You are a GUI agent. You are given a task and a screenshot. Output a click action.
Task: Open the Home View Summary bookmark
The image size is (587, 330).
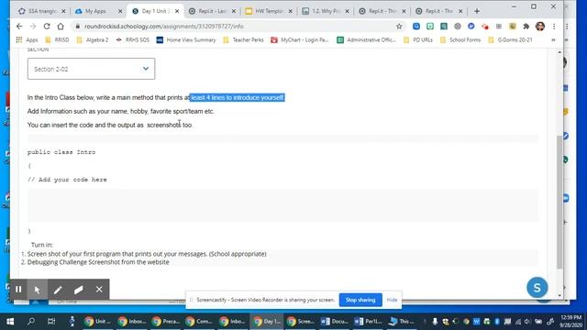(x=186, y=39)
